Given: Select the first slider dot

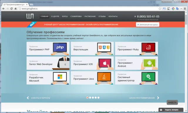Looking at the screenshot, I should 87,98.
